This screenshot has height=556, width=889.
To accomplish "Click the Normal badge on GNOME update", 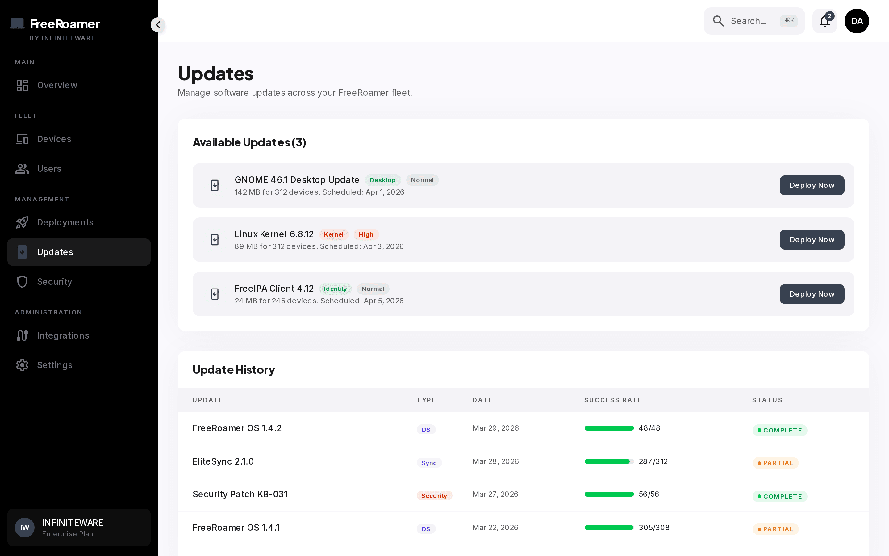I will (422, 180).
